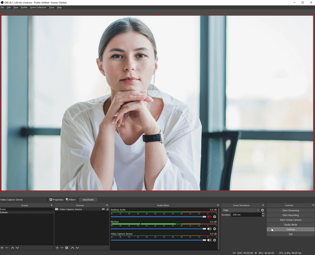Click the Start Streaming button
The height and width of the screenshot is (255, 315).
point(290,210)
